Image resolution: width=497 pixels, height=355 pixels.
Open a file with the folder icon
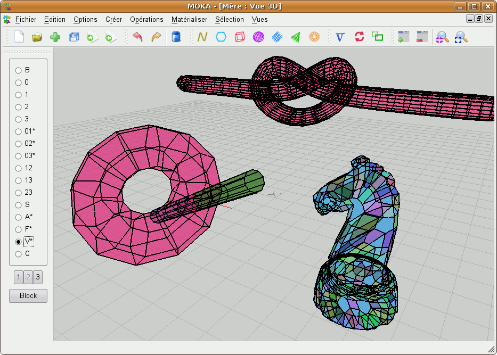[37, 37]
